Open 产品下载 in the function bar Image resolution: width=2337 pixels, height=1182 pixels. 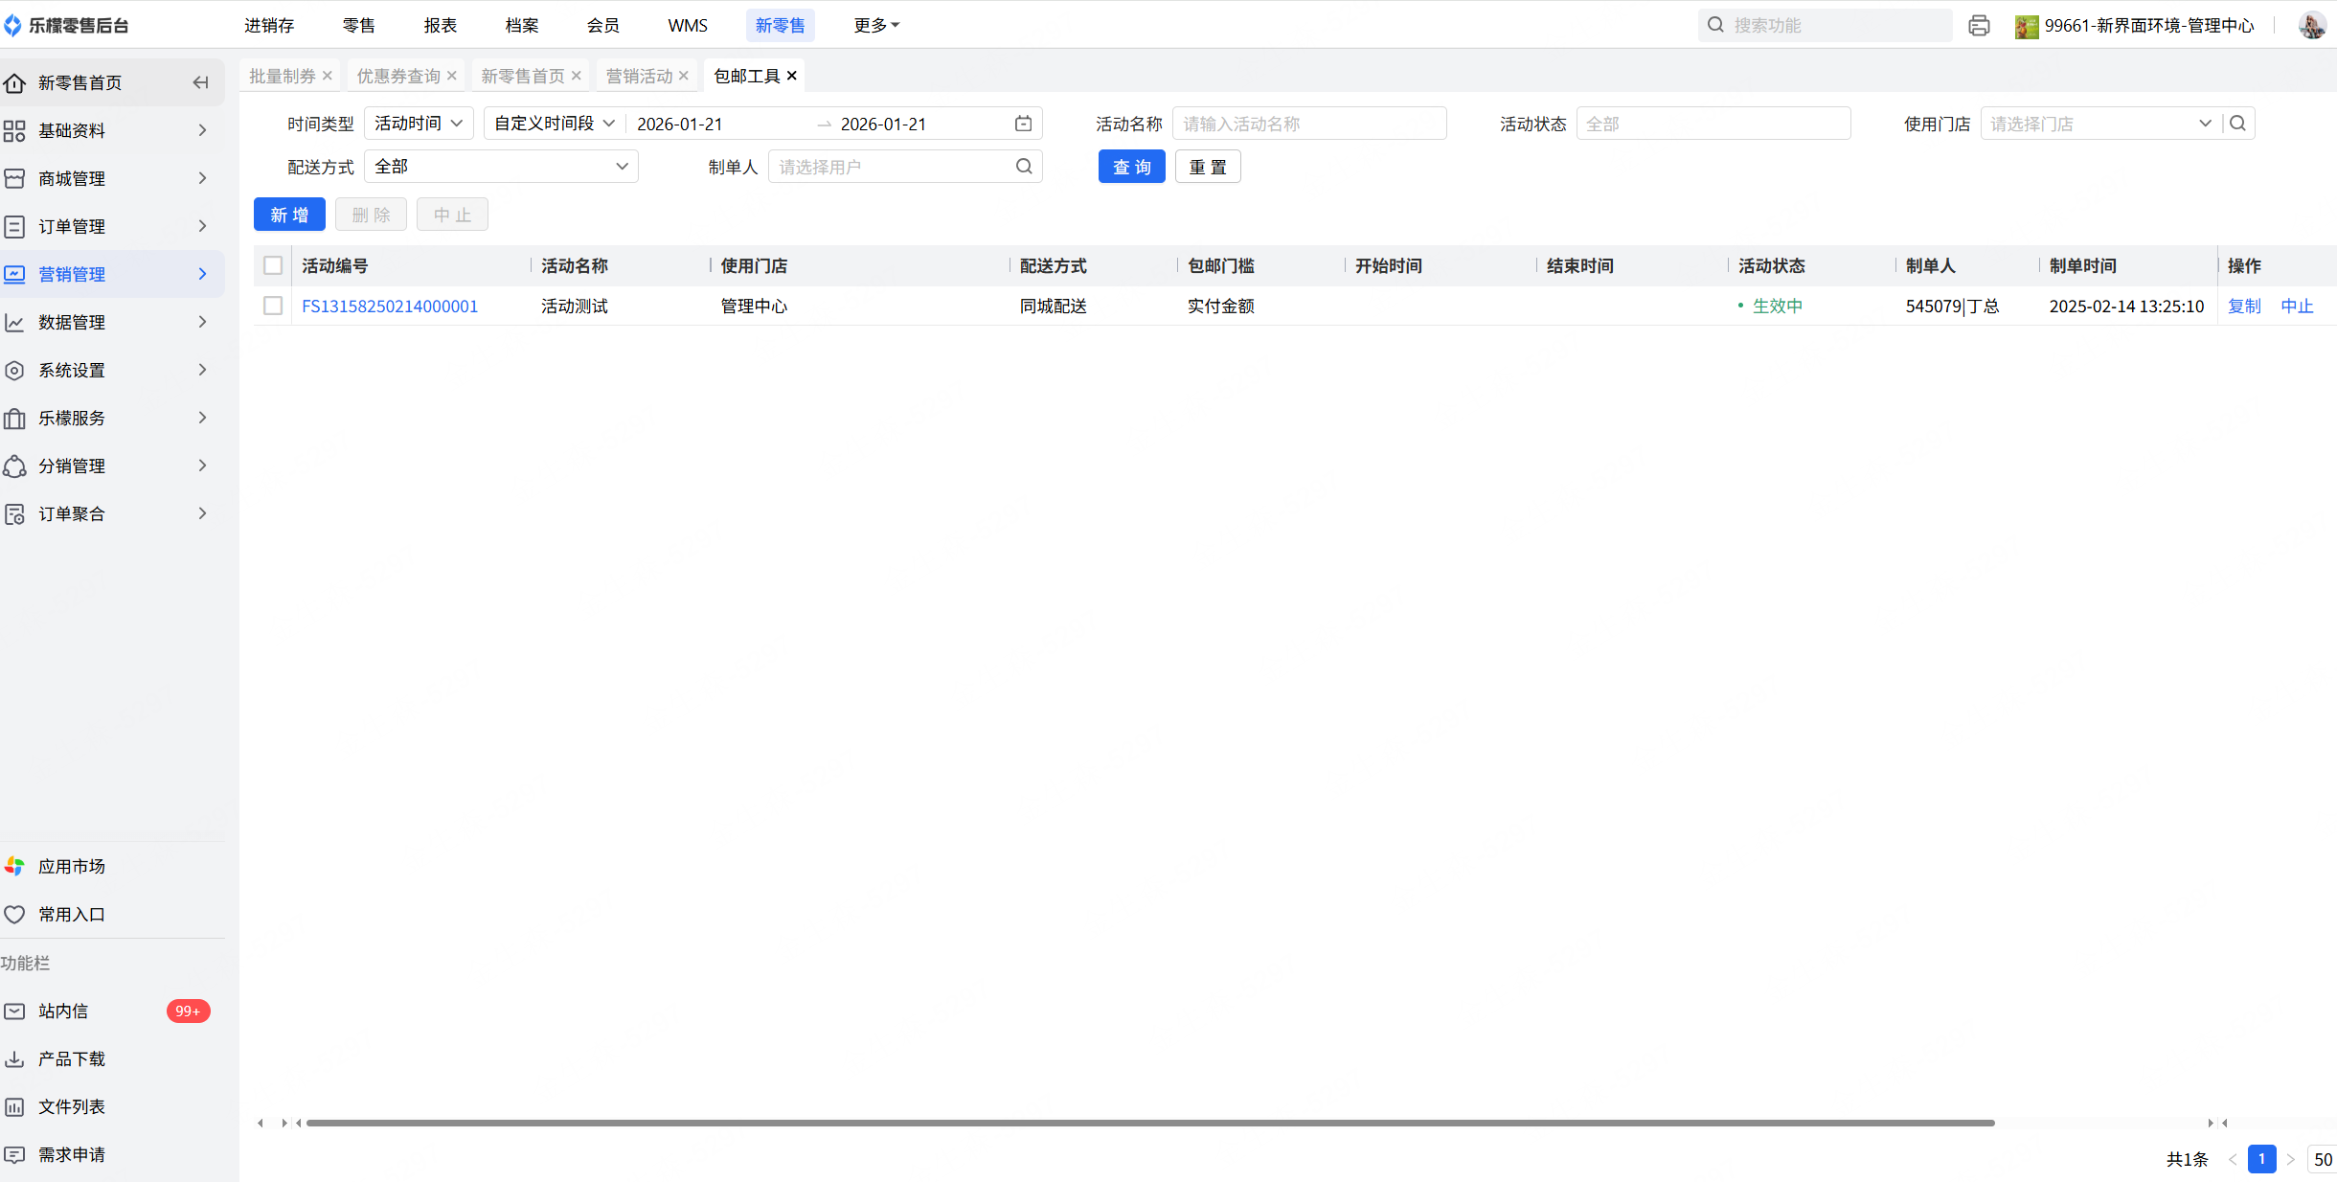pyautogui.click(x=72, y=1058)
